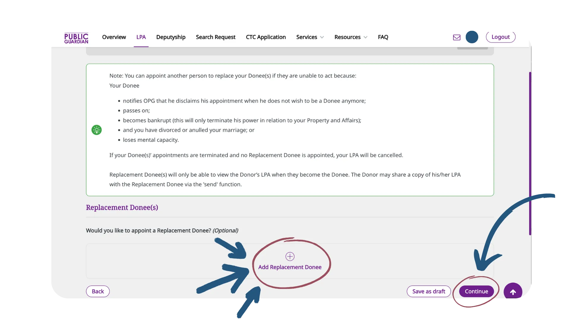Click the CTC Application tab
570x320 pixels.
pos(266,37)
